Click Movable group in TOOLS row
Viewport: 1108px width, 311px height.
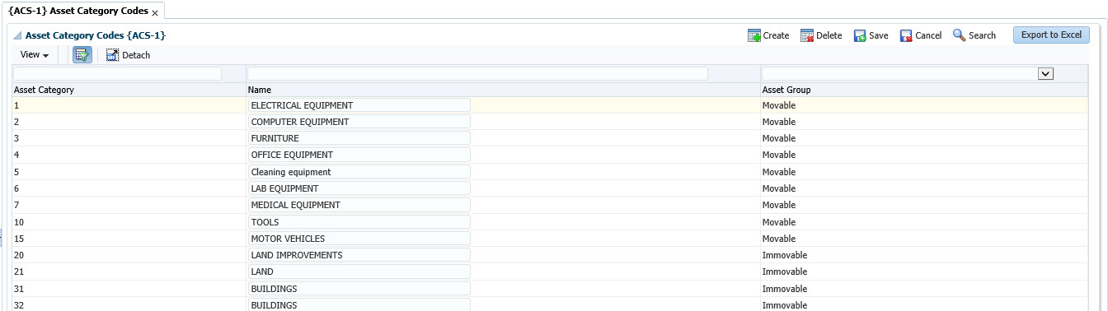[x=779, y=222]
